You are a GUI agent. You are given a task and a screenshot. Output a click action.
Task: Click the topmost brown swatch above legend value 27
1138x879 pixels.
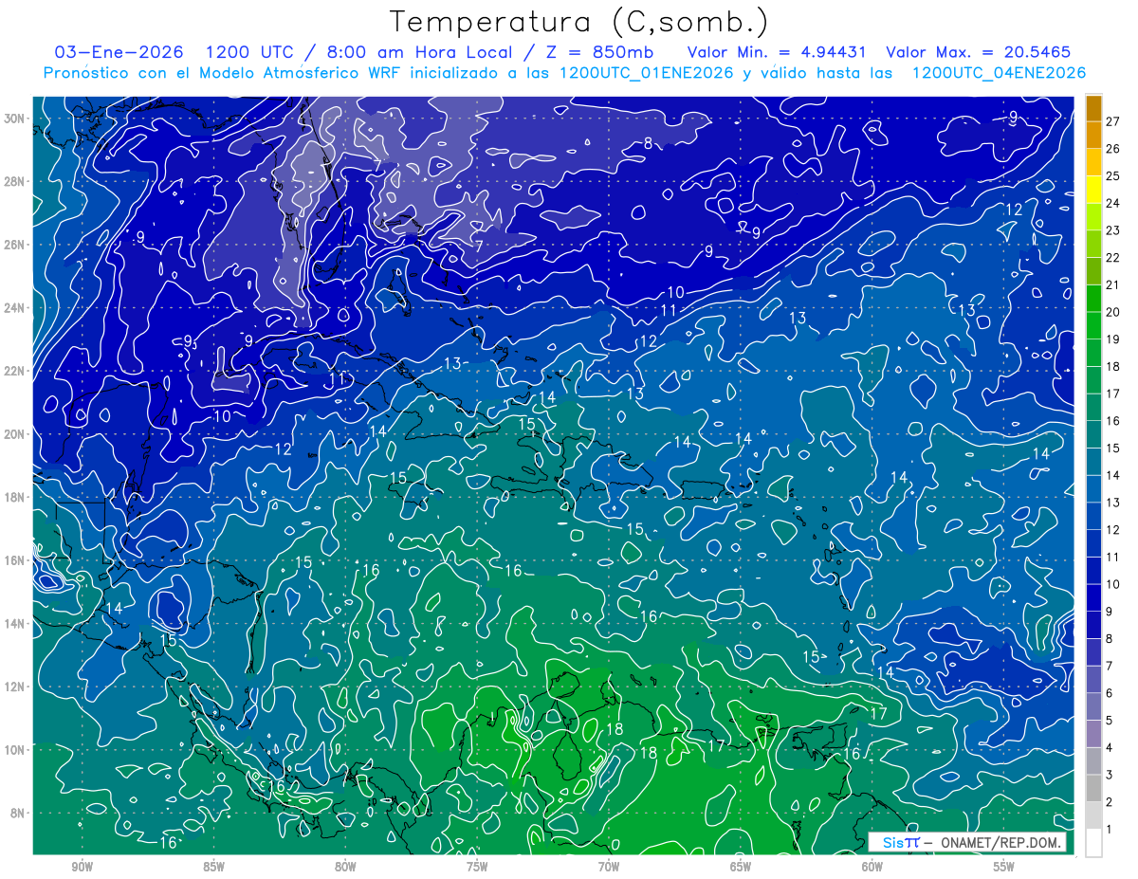click(x=1093, y=107)
